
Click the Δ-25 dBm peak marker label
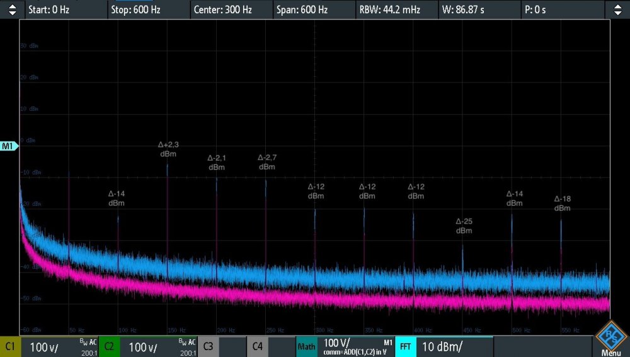coord(464,226)
